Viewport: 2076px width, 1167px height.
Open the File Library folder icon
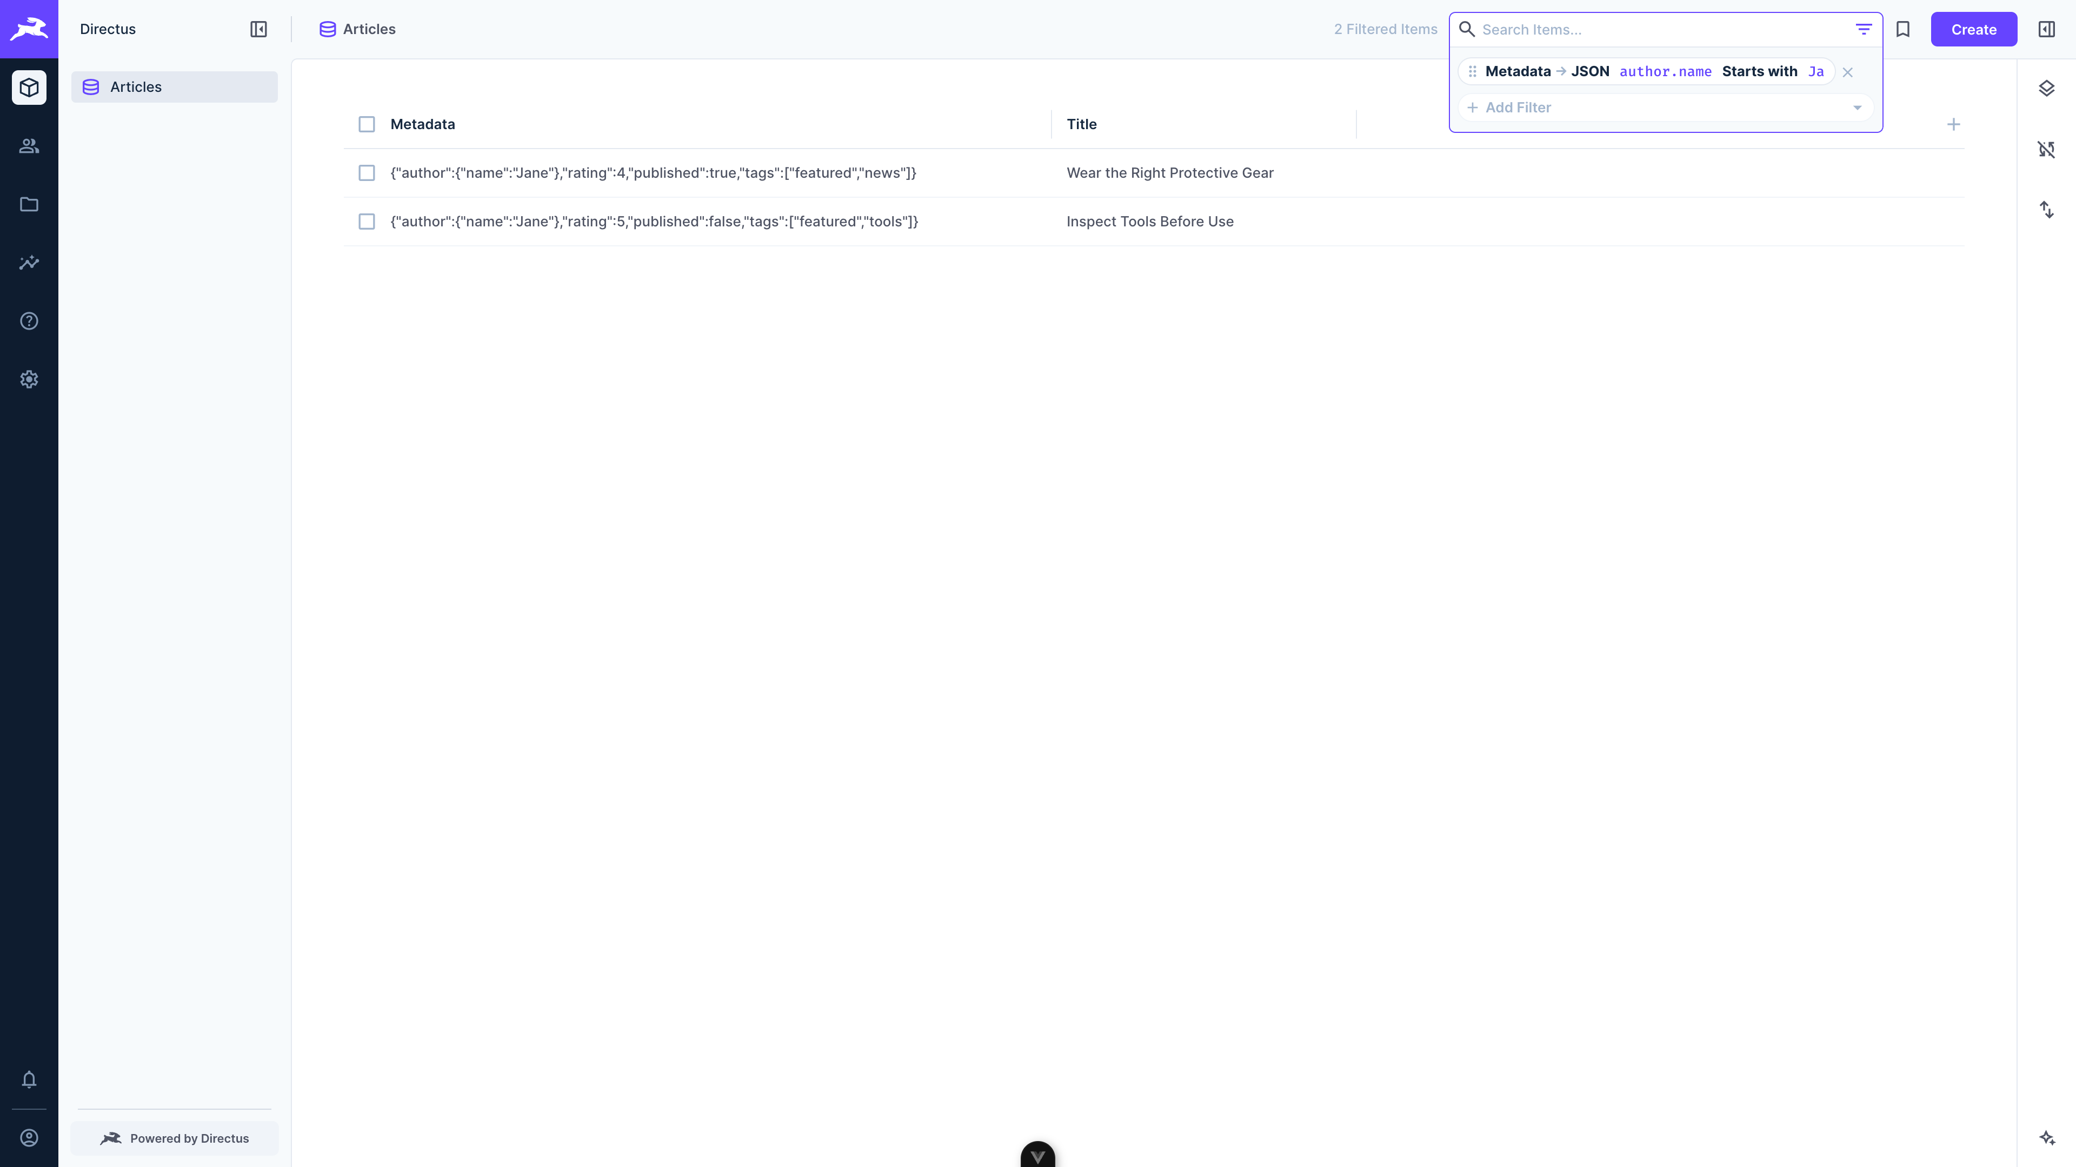29,204
